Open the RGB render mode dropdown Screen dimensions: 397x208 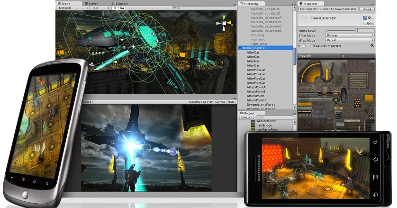click(x=101, y=8)
